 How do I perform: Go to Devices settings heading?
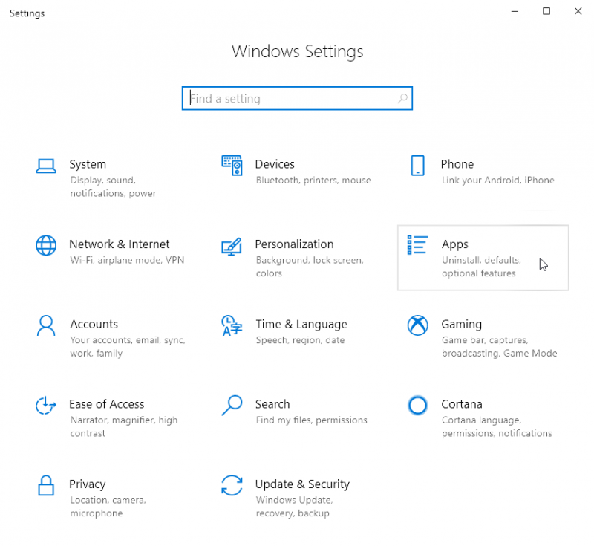[275, 164]
